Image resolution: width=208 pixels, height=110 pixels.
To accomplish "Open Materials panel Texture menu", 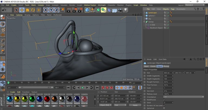I will pyautogui.click(x=34, y=92).
